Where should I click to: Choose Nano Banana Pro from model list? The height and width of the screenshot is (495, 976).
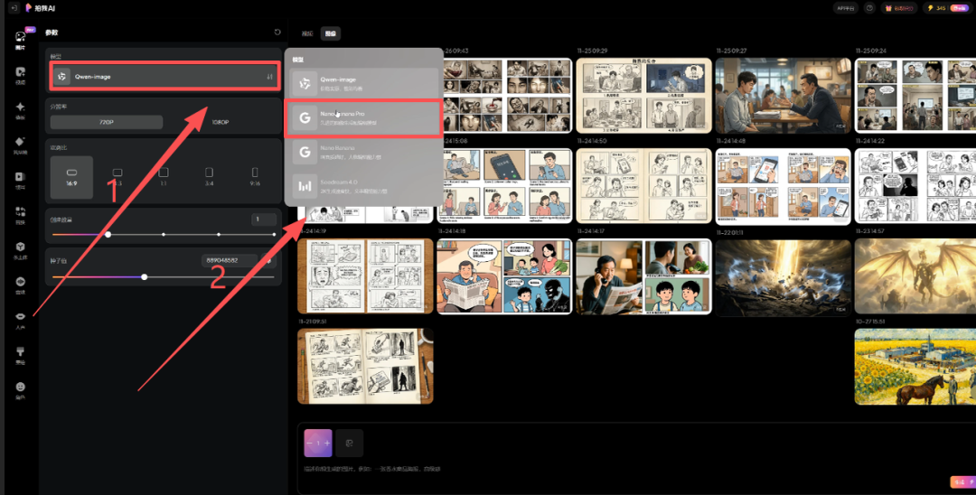point(362,118)
